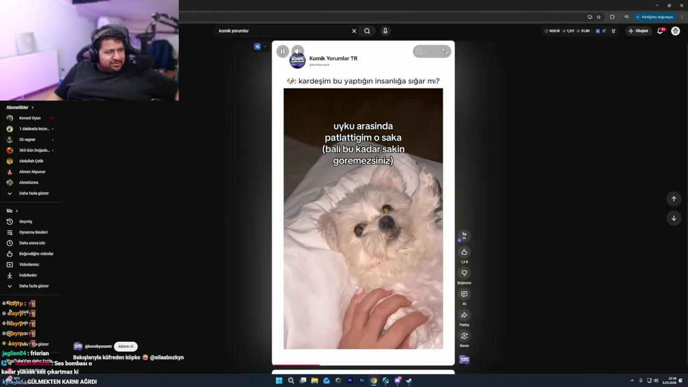
Task: Click the 'Kimliğinizi doğrulayın' profile button
Action: pyautogui.click(x=654, y=17)
